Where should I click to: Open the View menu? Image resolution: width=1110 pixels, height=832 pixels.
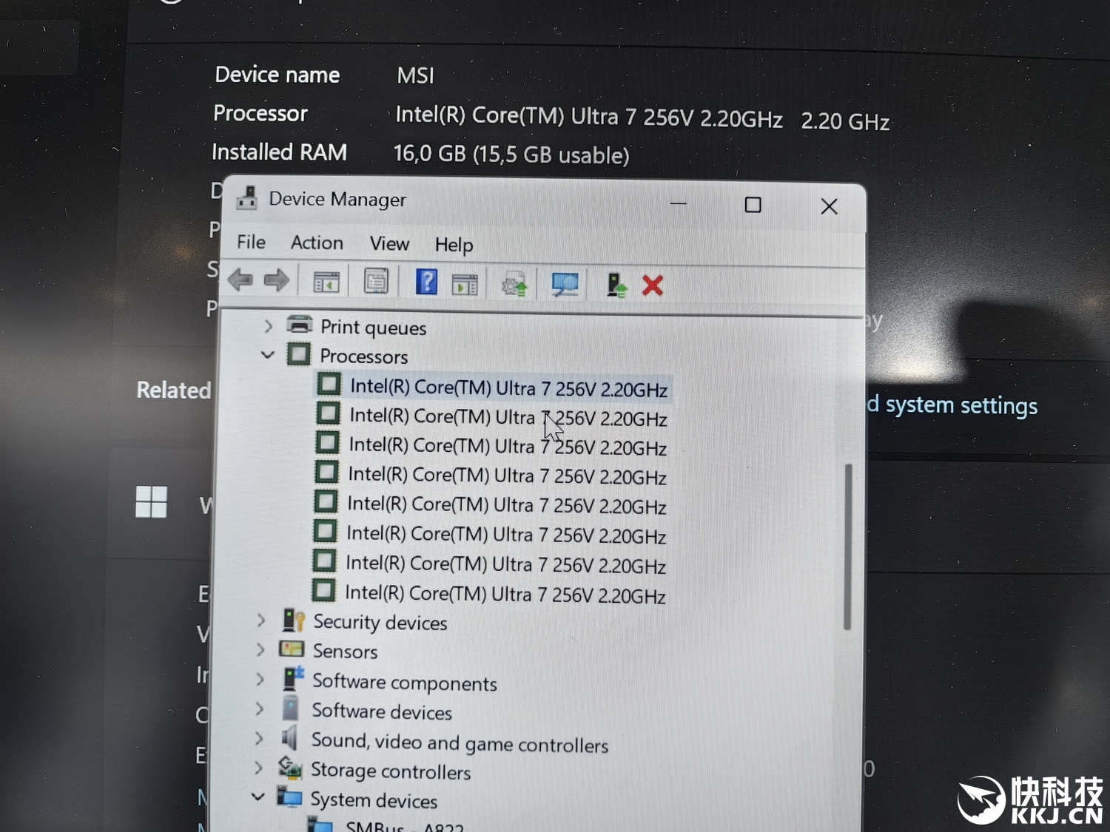coord(389,243)
